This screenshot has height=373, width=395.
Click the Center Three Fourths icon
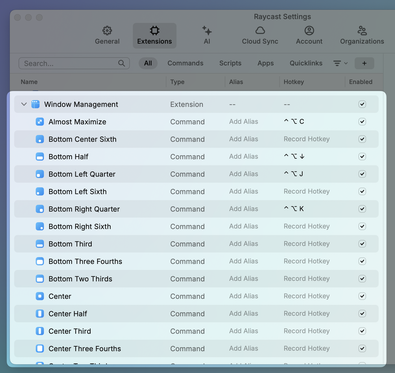click(40, 348)
